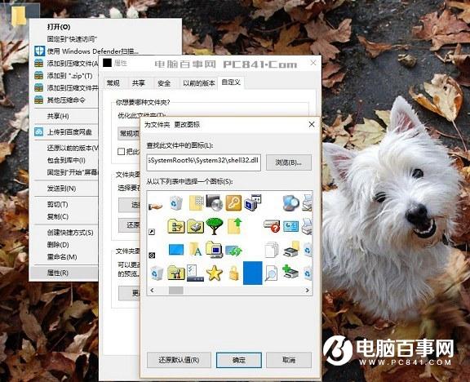Select 属性(R) in the context menu

tap(58, 273)
